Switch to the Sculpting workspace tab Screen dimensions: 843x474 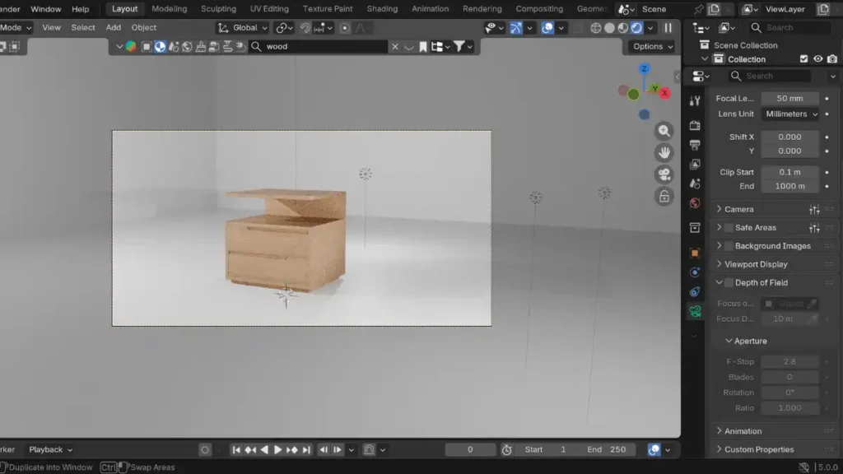(218, 9)
